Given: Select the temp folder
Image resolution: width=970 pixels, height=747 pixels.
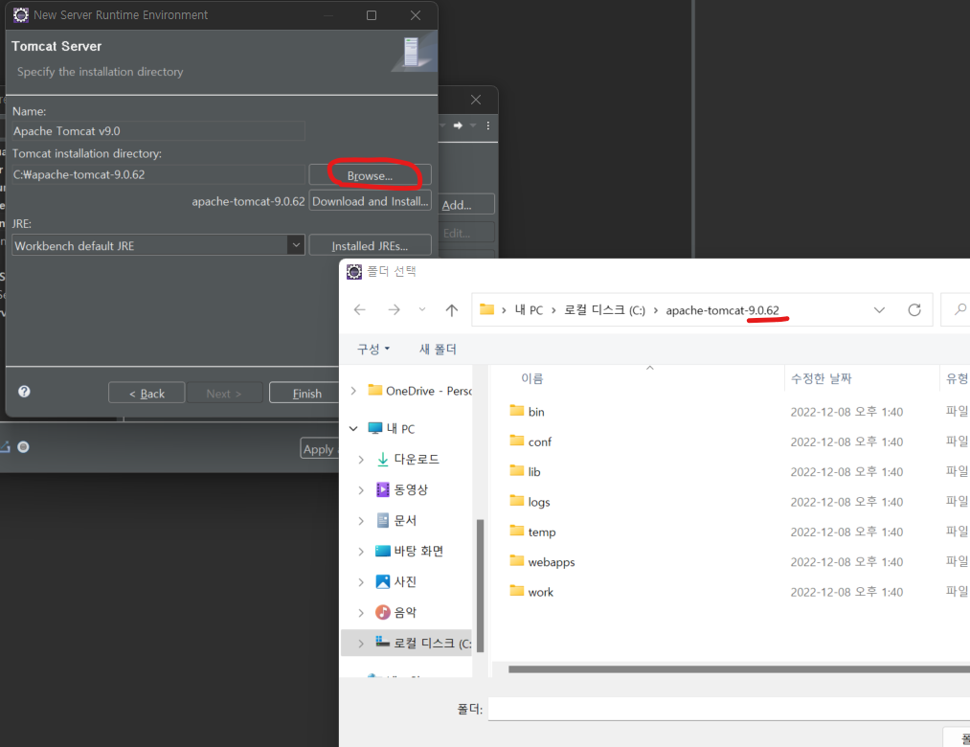Looking at the screenshot, I should (532, 532).
